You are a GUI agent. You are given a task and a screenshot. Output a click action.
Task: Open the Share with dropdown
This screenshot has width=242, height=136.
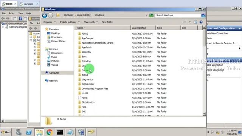point(91,22)
